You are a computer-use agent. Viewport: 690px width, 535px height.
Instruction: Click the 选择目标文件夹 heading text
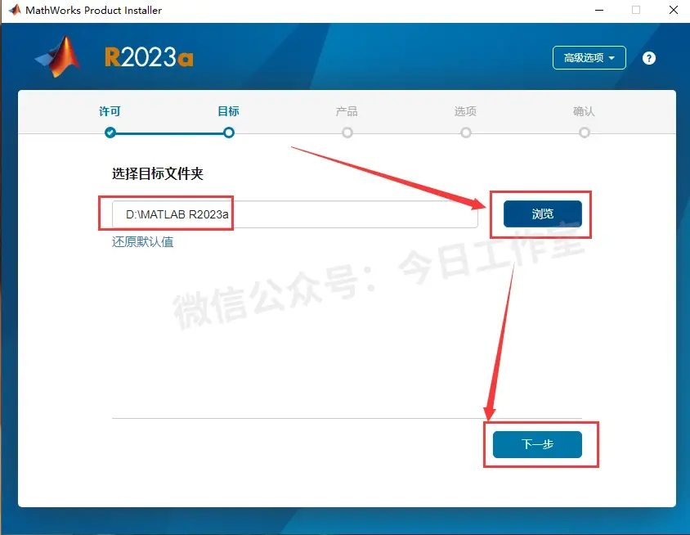158,173
